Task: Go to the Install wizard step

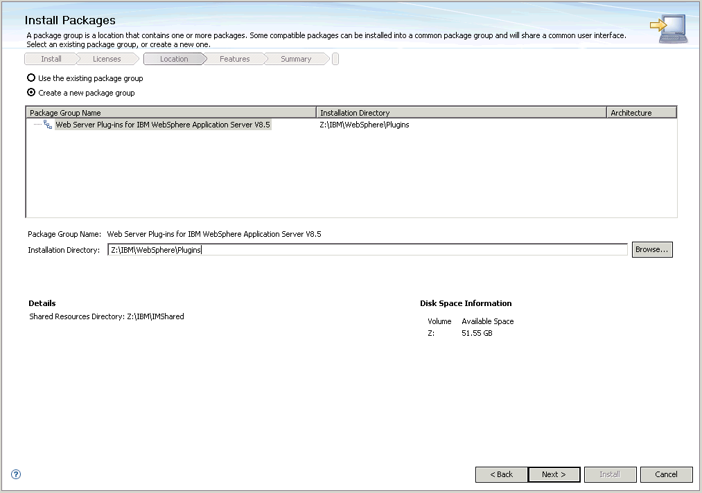Action: pyautogui.click(x=51, y=59)
